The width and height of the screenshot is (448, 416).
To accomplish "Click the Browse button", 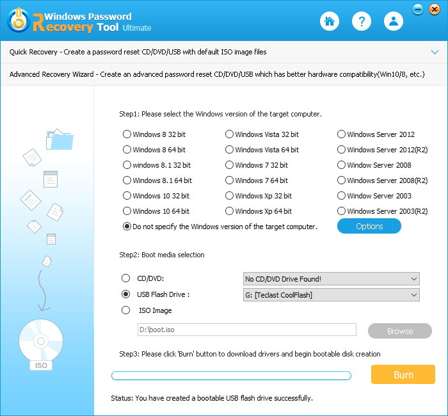I will 400,331.
